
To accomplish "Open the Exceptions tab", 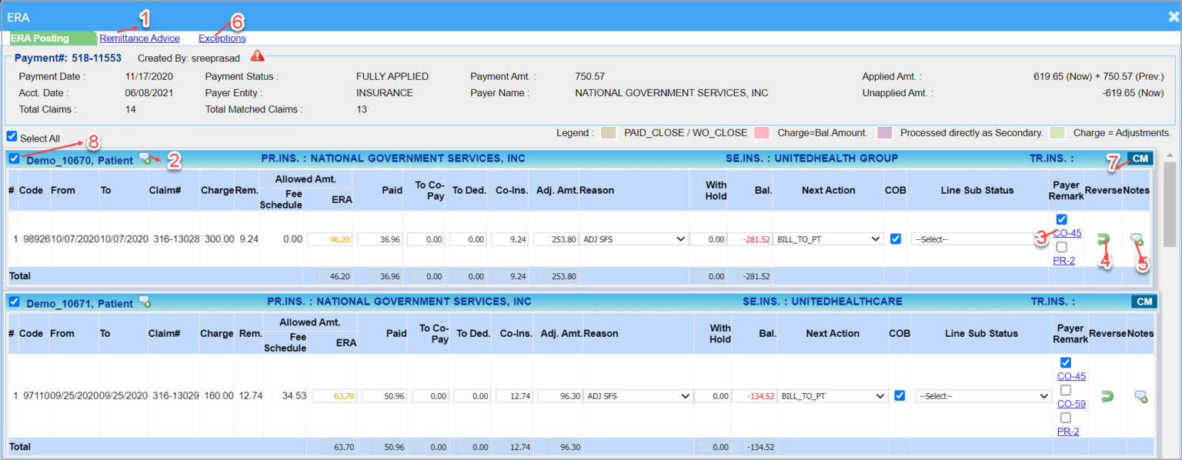I will [222, 38].
